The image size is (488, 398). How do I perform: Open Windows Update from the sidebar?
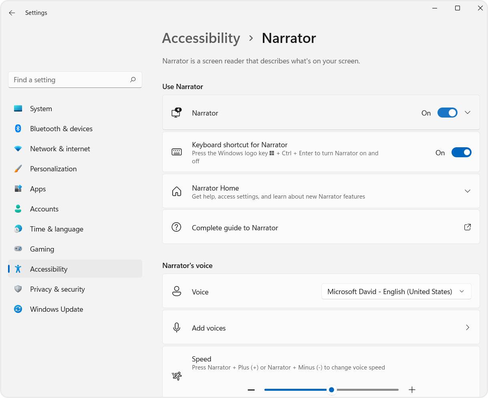(x=56, y=309)
